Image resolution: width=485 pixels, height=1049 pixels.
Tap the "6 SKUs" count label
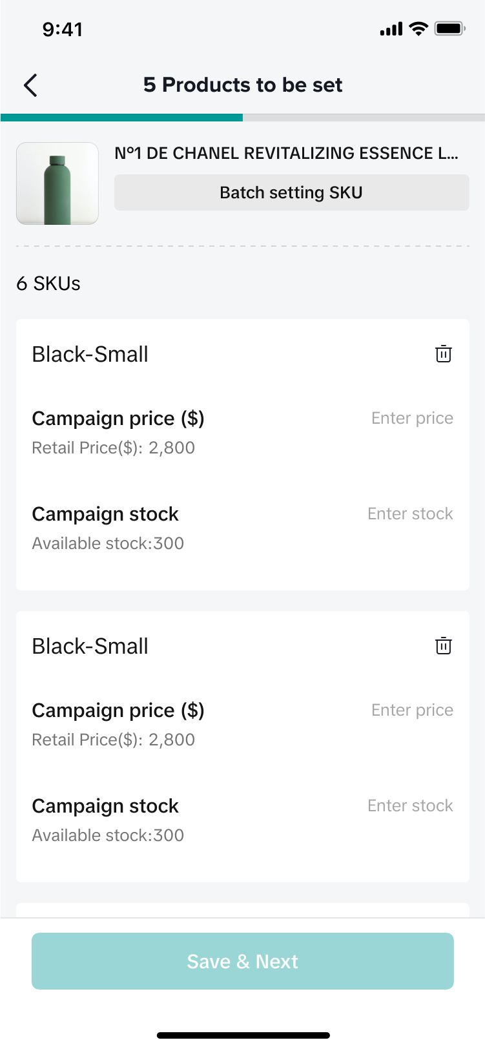(48, 284)
